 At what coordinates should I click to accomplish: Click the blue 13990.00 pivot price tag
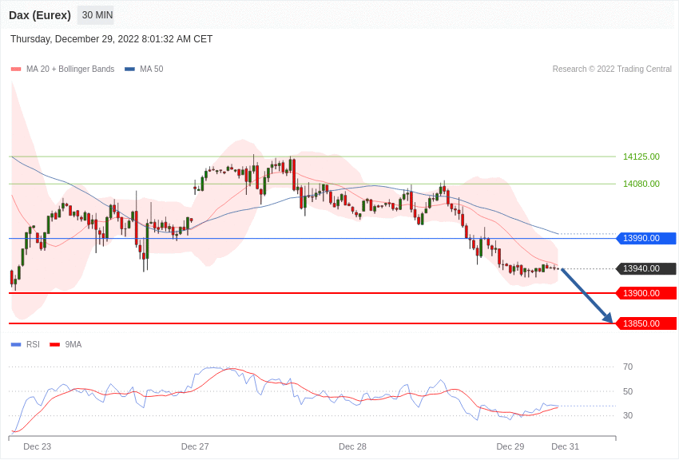pyautogui.click(x=646, y=238)
